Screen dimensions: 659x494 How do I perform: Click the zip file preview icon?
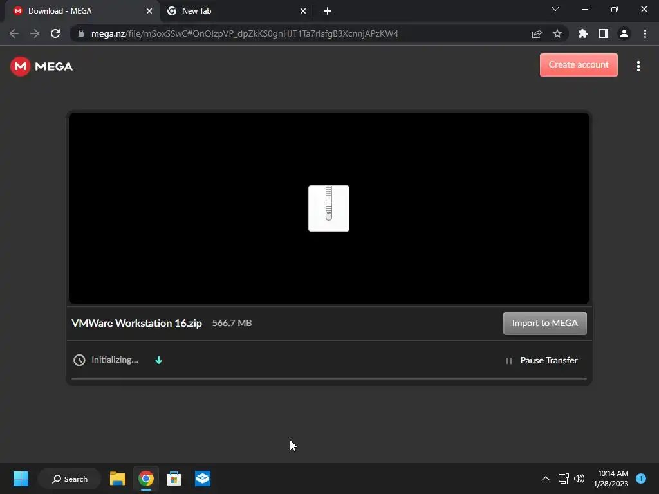(x=329, y=208)
